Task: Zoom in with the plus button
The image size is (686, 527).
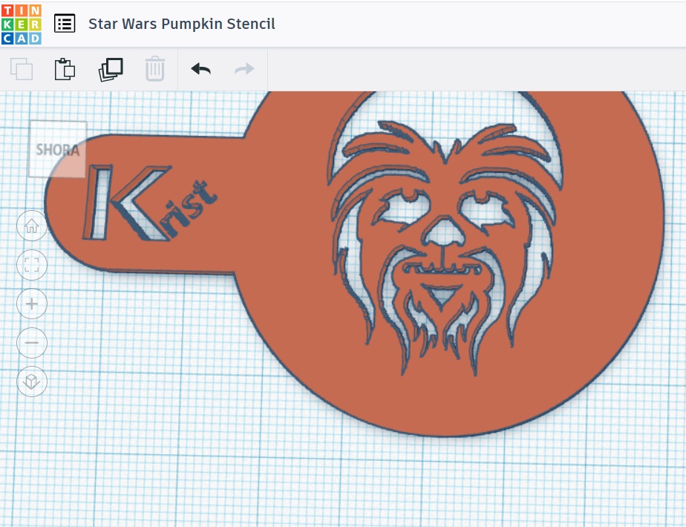Action: (x=32, y=304)
